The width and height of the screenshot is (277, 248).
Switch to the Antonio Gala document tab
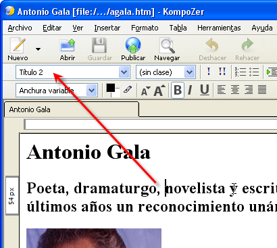(72, 109)
